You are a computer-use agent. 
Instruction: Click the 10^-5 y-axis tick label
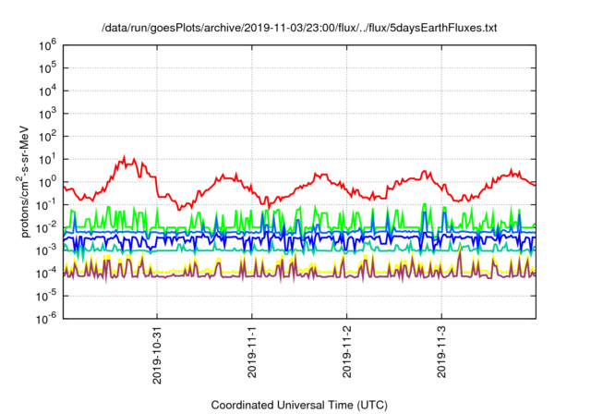(x=47, y=297)
